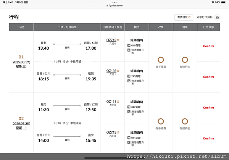Open flight OZ136 details link
Viewport: 229px width, 160px height.
point(111,71)
